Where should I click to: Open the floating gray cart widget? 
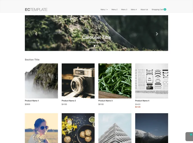point(189,136)
